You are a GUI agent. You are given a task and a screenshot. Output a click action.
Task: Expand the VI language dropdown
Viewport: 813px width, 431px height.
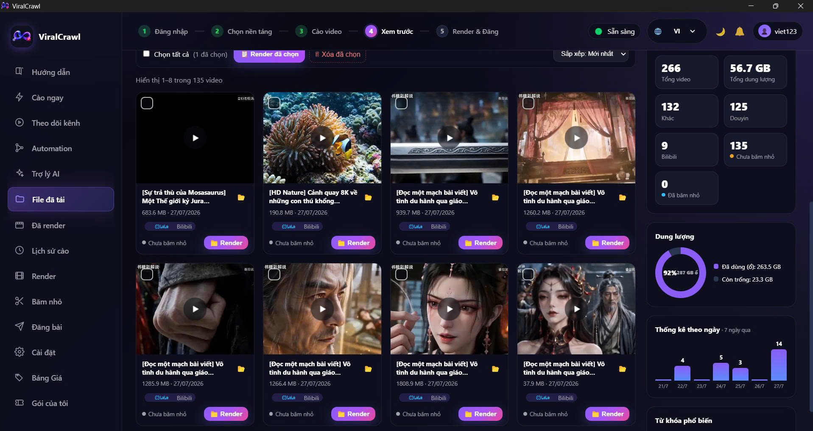677,31
